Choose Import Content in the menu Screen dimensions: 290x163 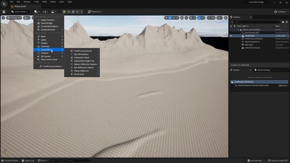49,20
